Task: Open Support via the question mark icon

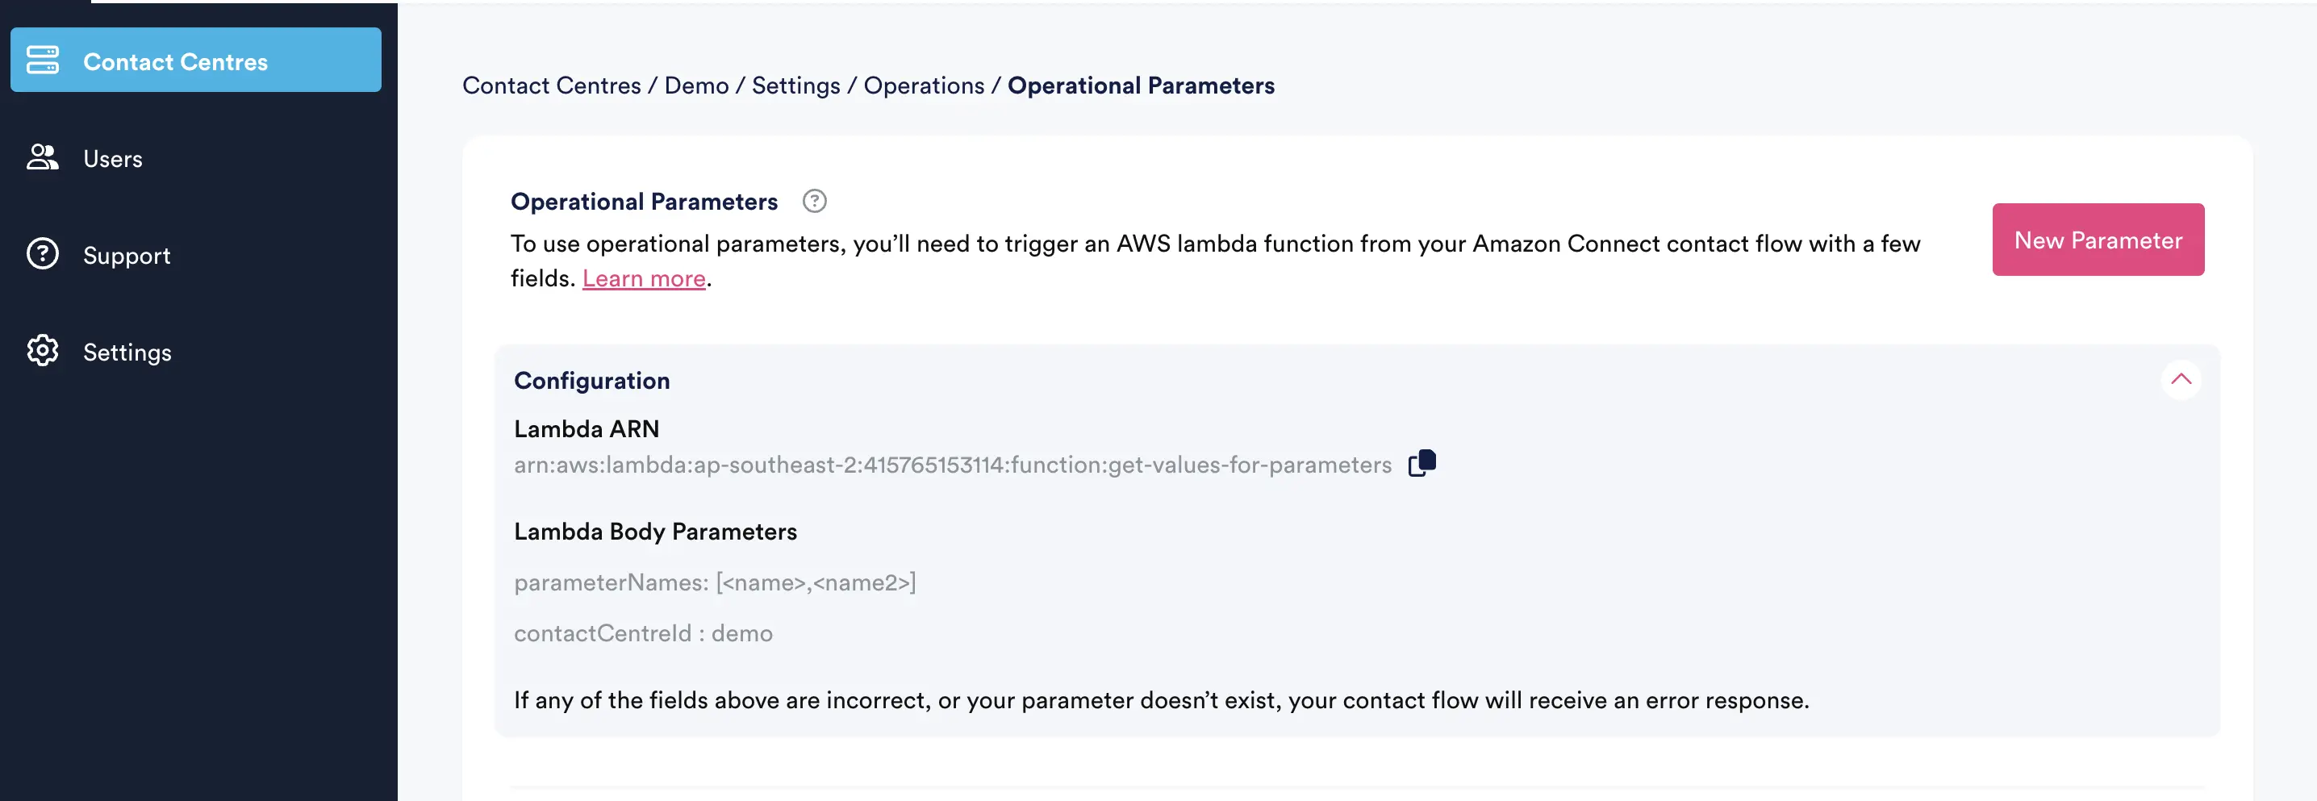Action: click(42, 254)
